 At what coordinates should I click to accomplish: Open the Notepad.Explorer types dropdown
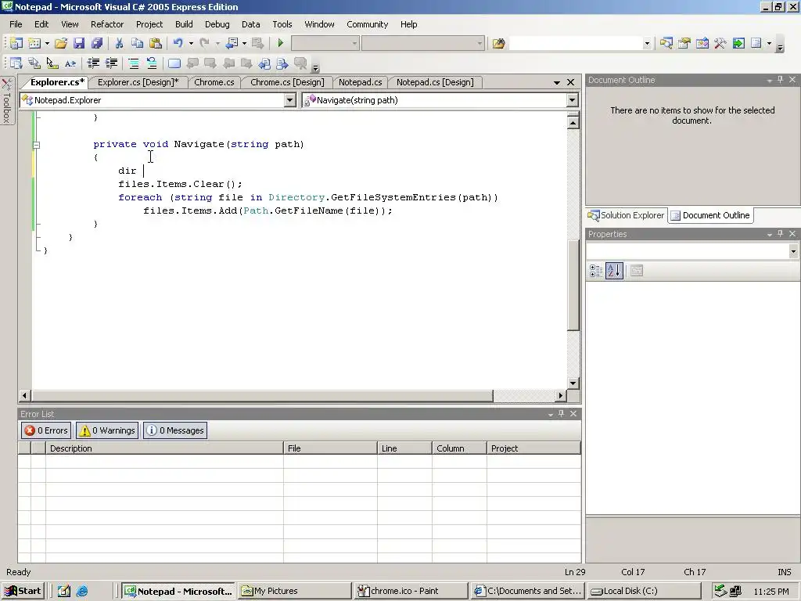click(x=289, y=100)
